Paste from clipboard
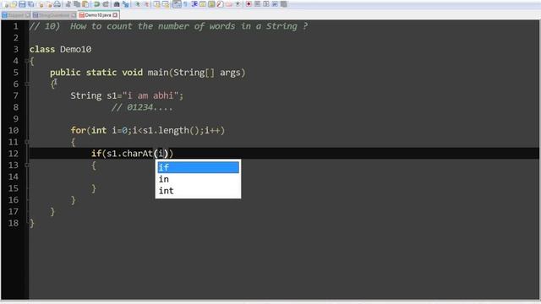This screenshot has width=541, height=304. [x=85, y=4]
